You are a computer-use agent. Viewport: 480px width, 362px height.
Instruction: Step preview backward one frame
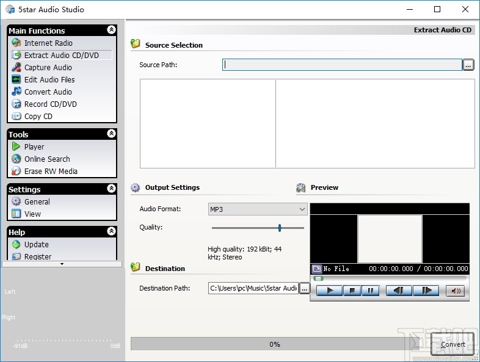pos(399,291)
